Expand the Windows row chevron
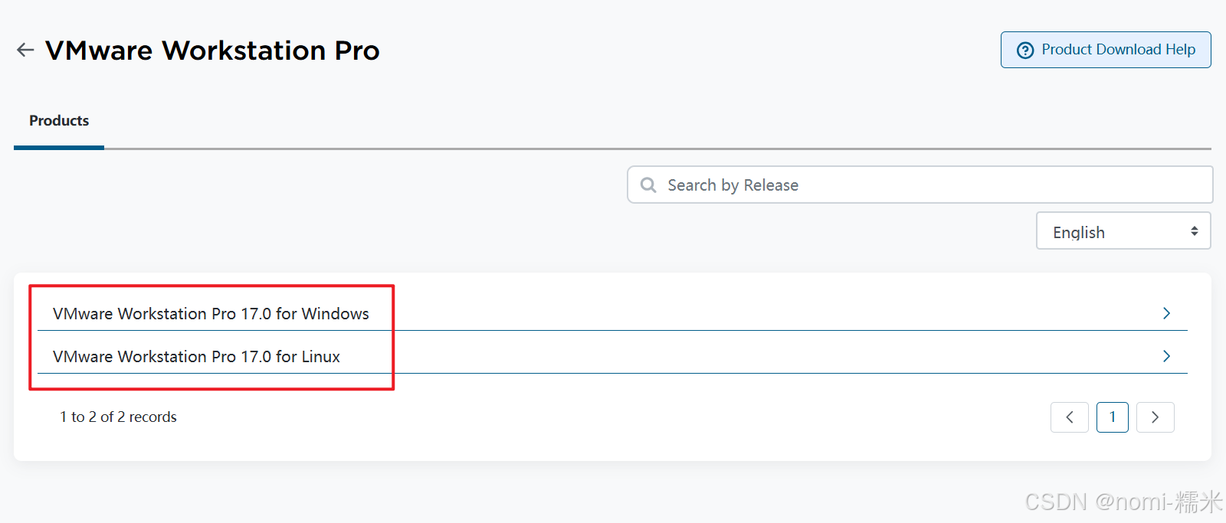Viewport: 1226px width, 523px height. (x=1166, y=313)
